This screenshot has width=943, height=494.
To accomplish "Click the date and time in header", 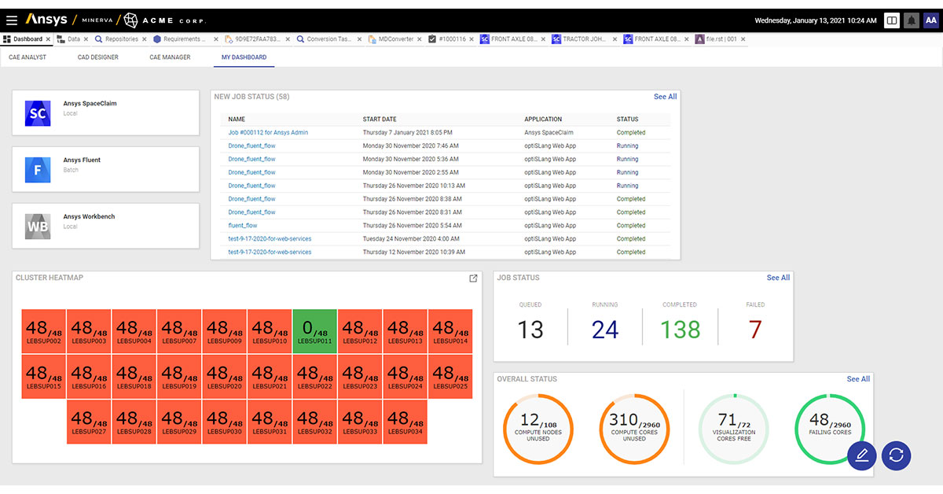I will [816, 20].
